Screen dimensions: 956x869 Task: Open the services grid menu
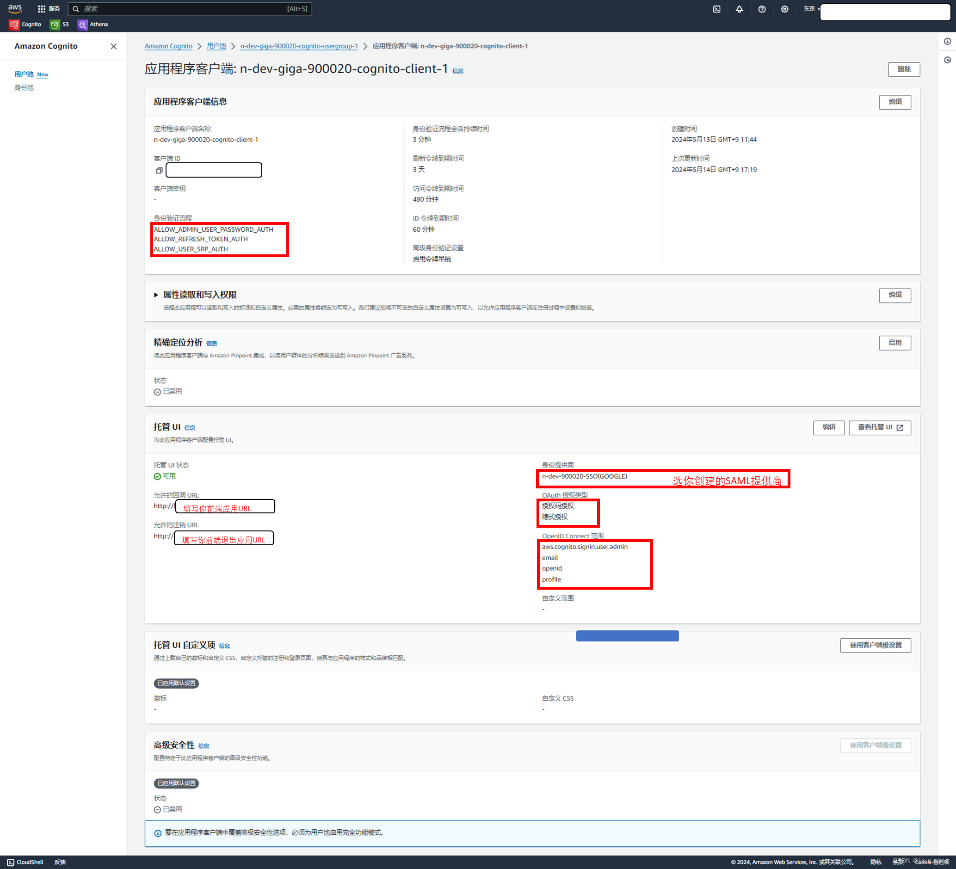[x=42, y=9]
